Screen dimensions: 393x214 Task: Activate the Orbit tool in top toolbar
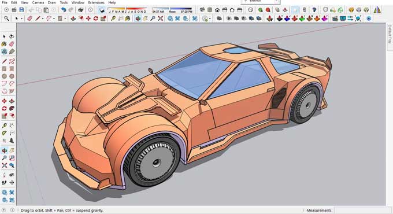(x=138, y=19)
